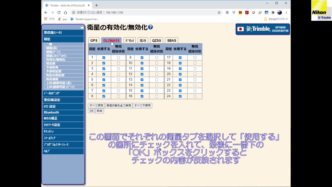Enable 無視健康状態 for satellite 1
Image resolution: width=332 pixels, height=187 pixels.
[119, 58]
